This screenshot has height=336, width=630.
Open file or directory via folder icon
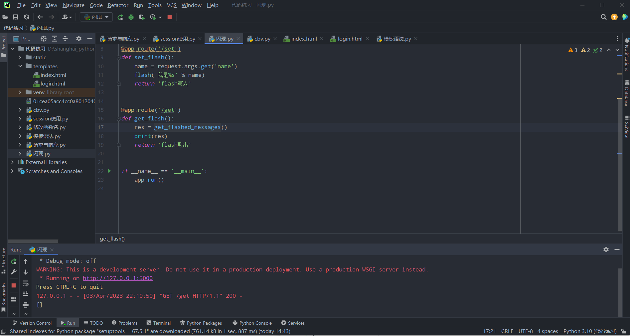[5, 17]
